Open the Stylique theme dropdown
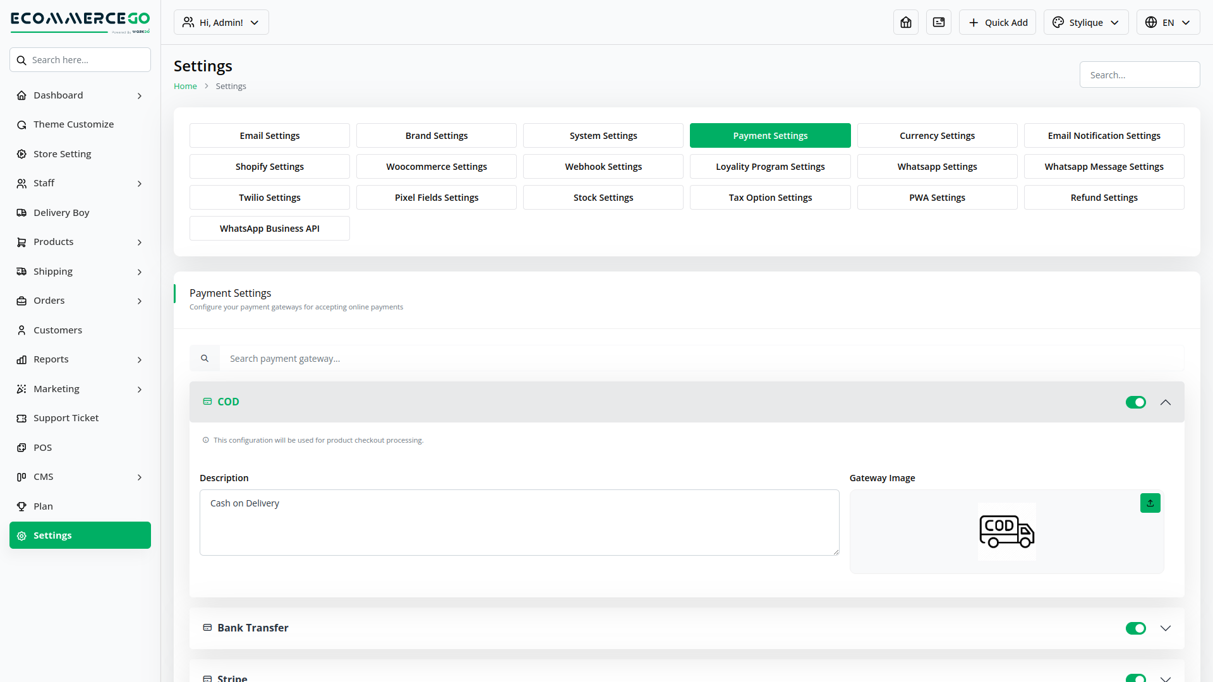This screenshot has width=1213, height=682. 1085,22
